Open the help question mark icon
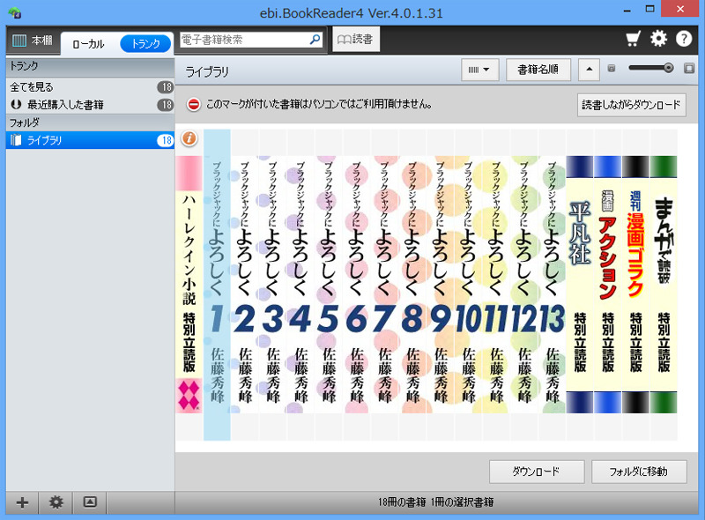 point(684,39)
